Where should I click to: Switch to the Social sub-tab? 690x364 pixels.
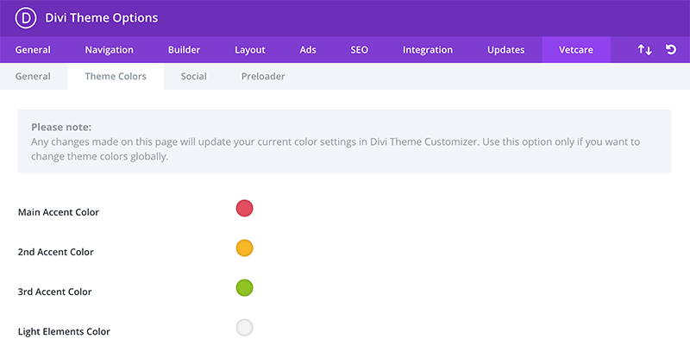[193, 76]
